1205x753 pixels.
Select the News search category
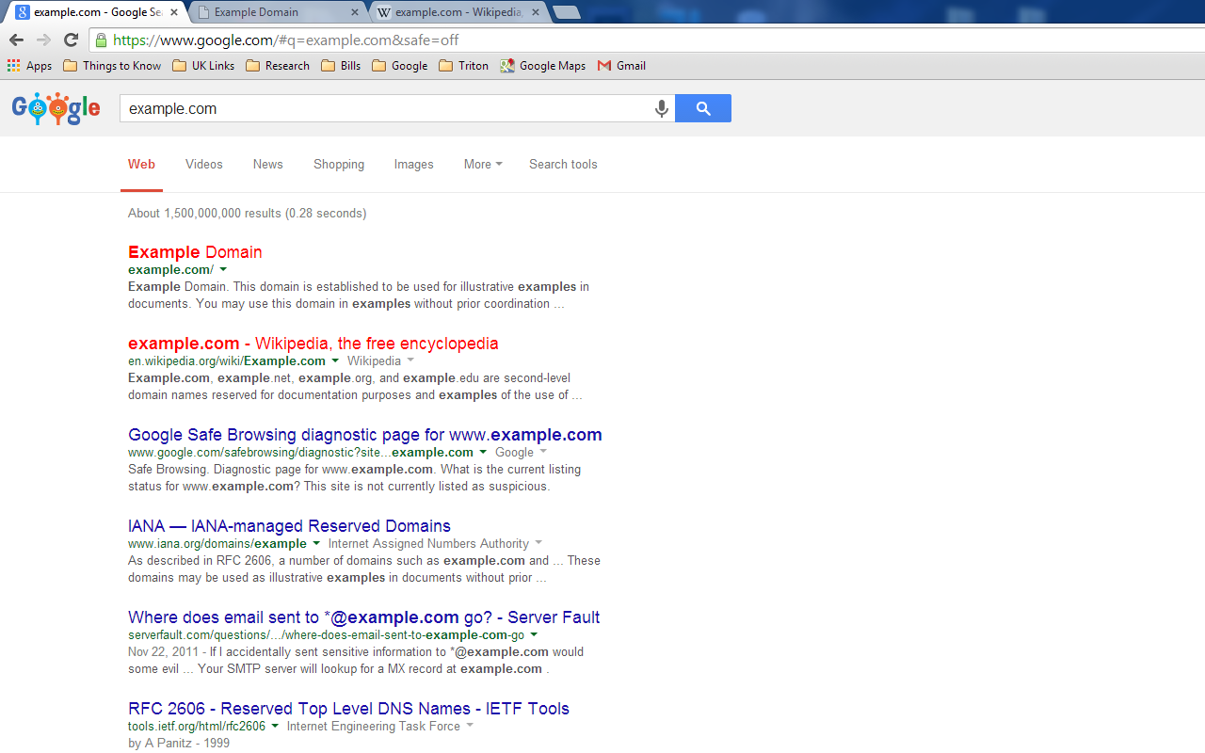[x=268, y=164]
